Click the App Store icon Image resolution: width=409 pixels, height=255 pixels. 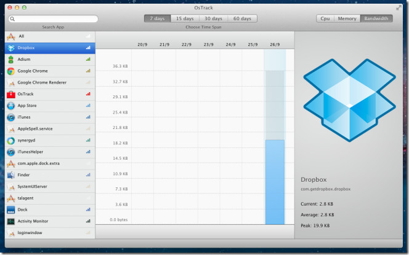point(10,106)
